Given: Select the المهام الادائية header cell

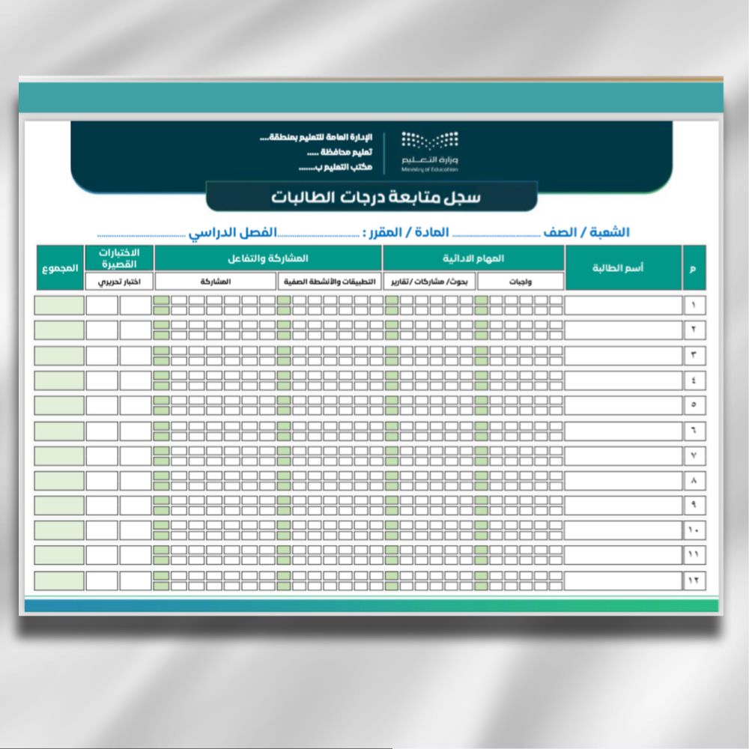Looking at the screenshot, I should (x=473, y=258).
